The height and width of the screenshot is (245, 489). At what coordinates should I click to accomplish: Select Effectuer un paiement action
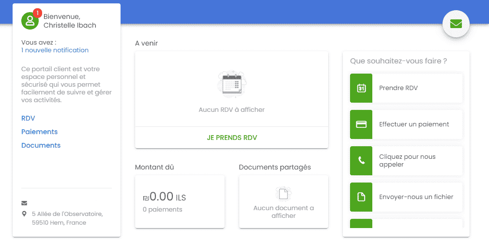click(x=406, y=124)
